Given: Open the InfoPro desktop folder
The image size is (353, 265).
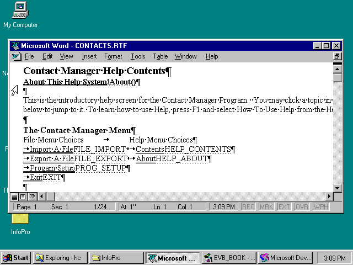Looking at the screenshot, I should tap(20, 219).
